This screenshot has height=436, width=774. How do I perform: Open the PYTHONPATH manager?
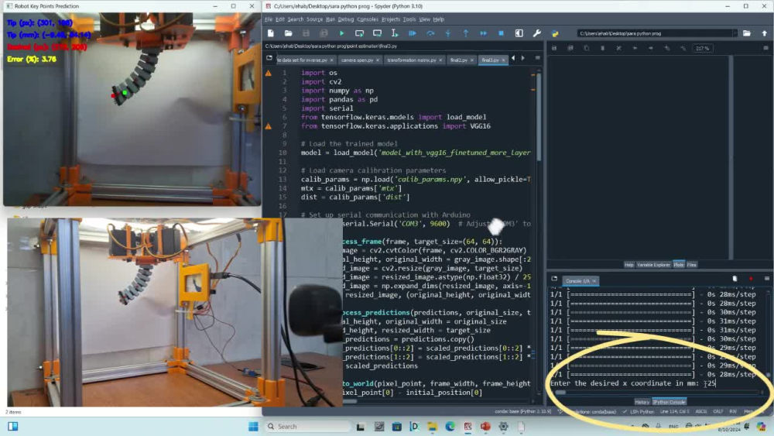click(x=555, y=33)
